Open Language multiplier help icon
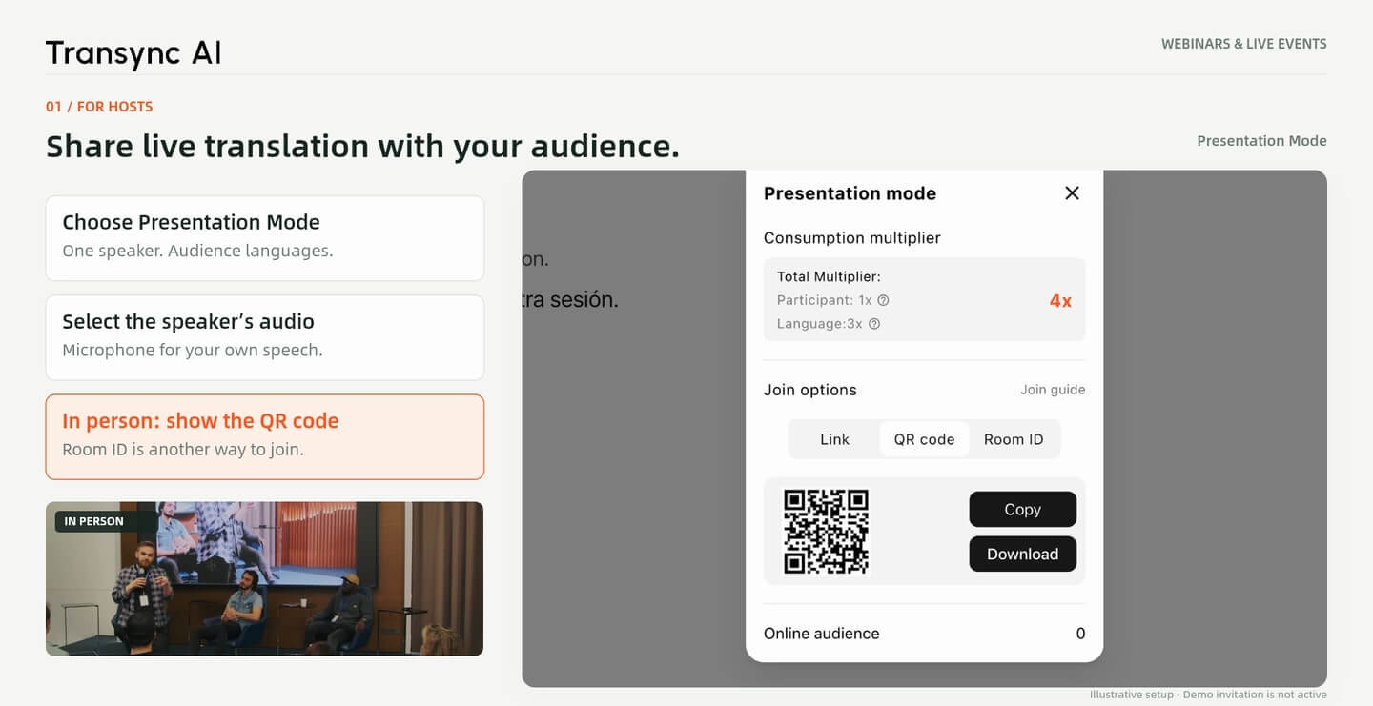Screen dimensions: 1373x706 tap(874, 324)
